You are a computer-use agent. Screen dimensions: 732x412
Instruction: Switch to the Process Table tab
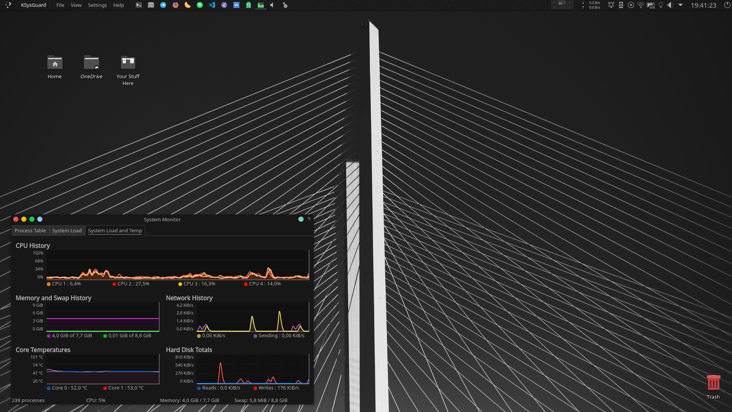(x=30, y=230)
